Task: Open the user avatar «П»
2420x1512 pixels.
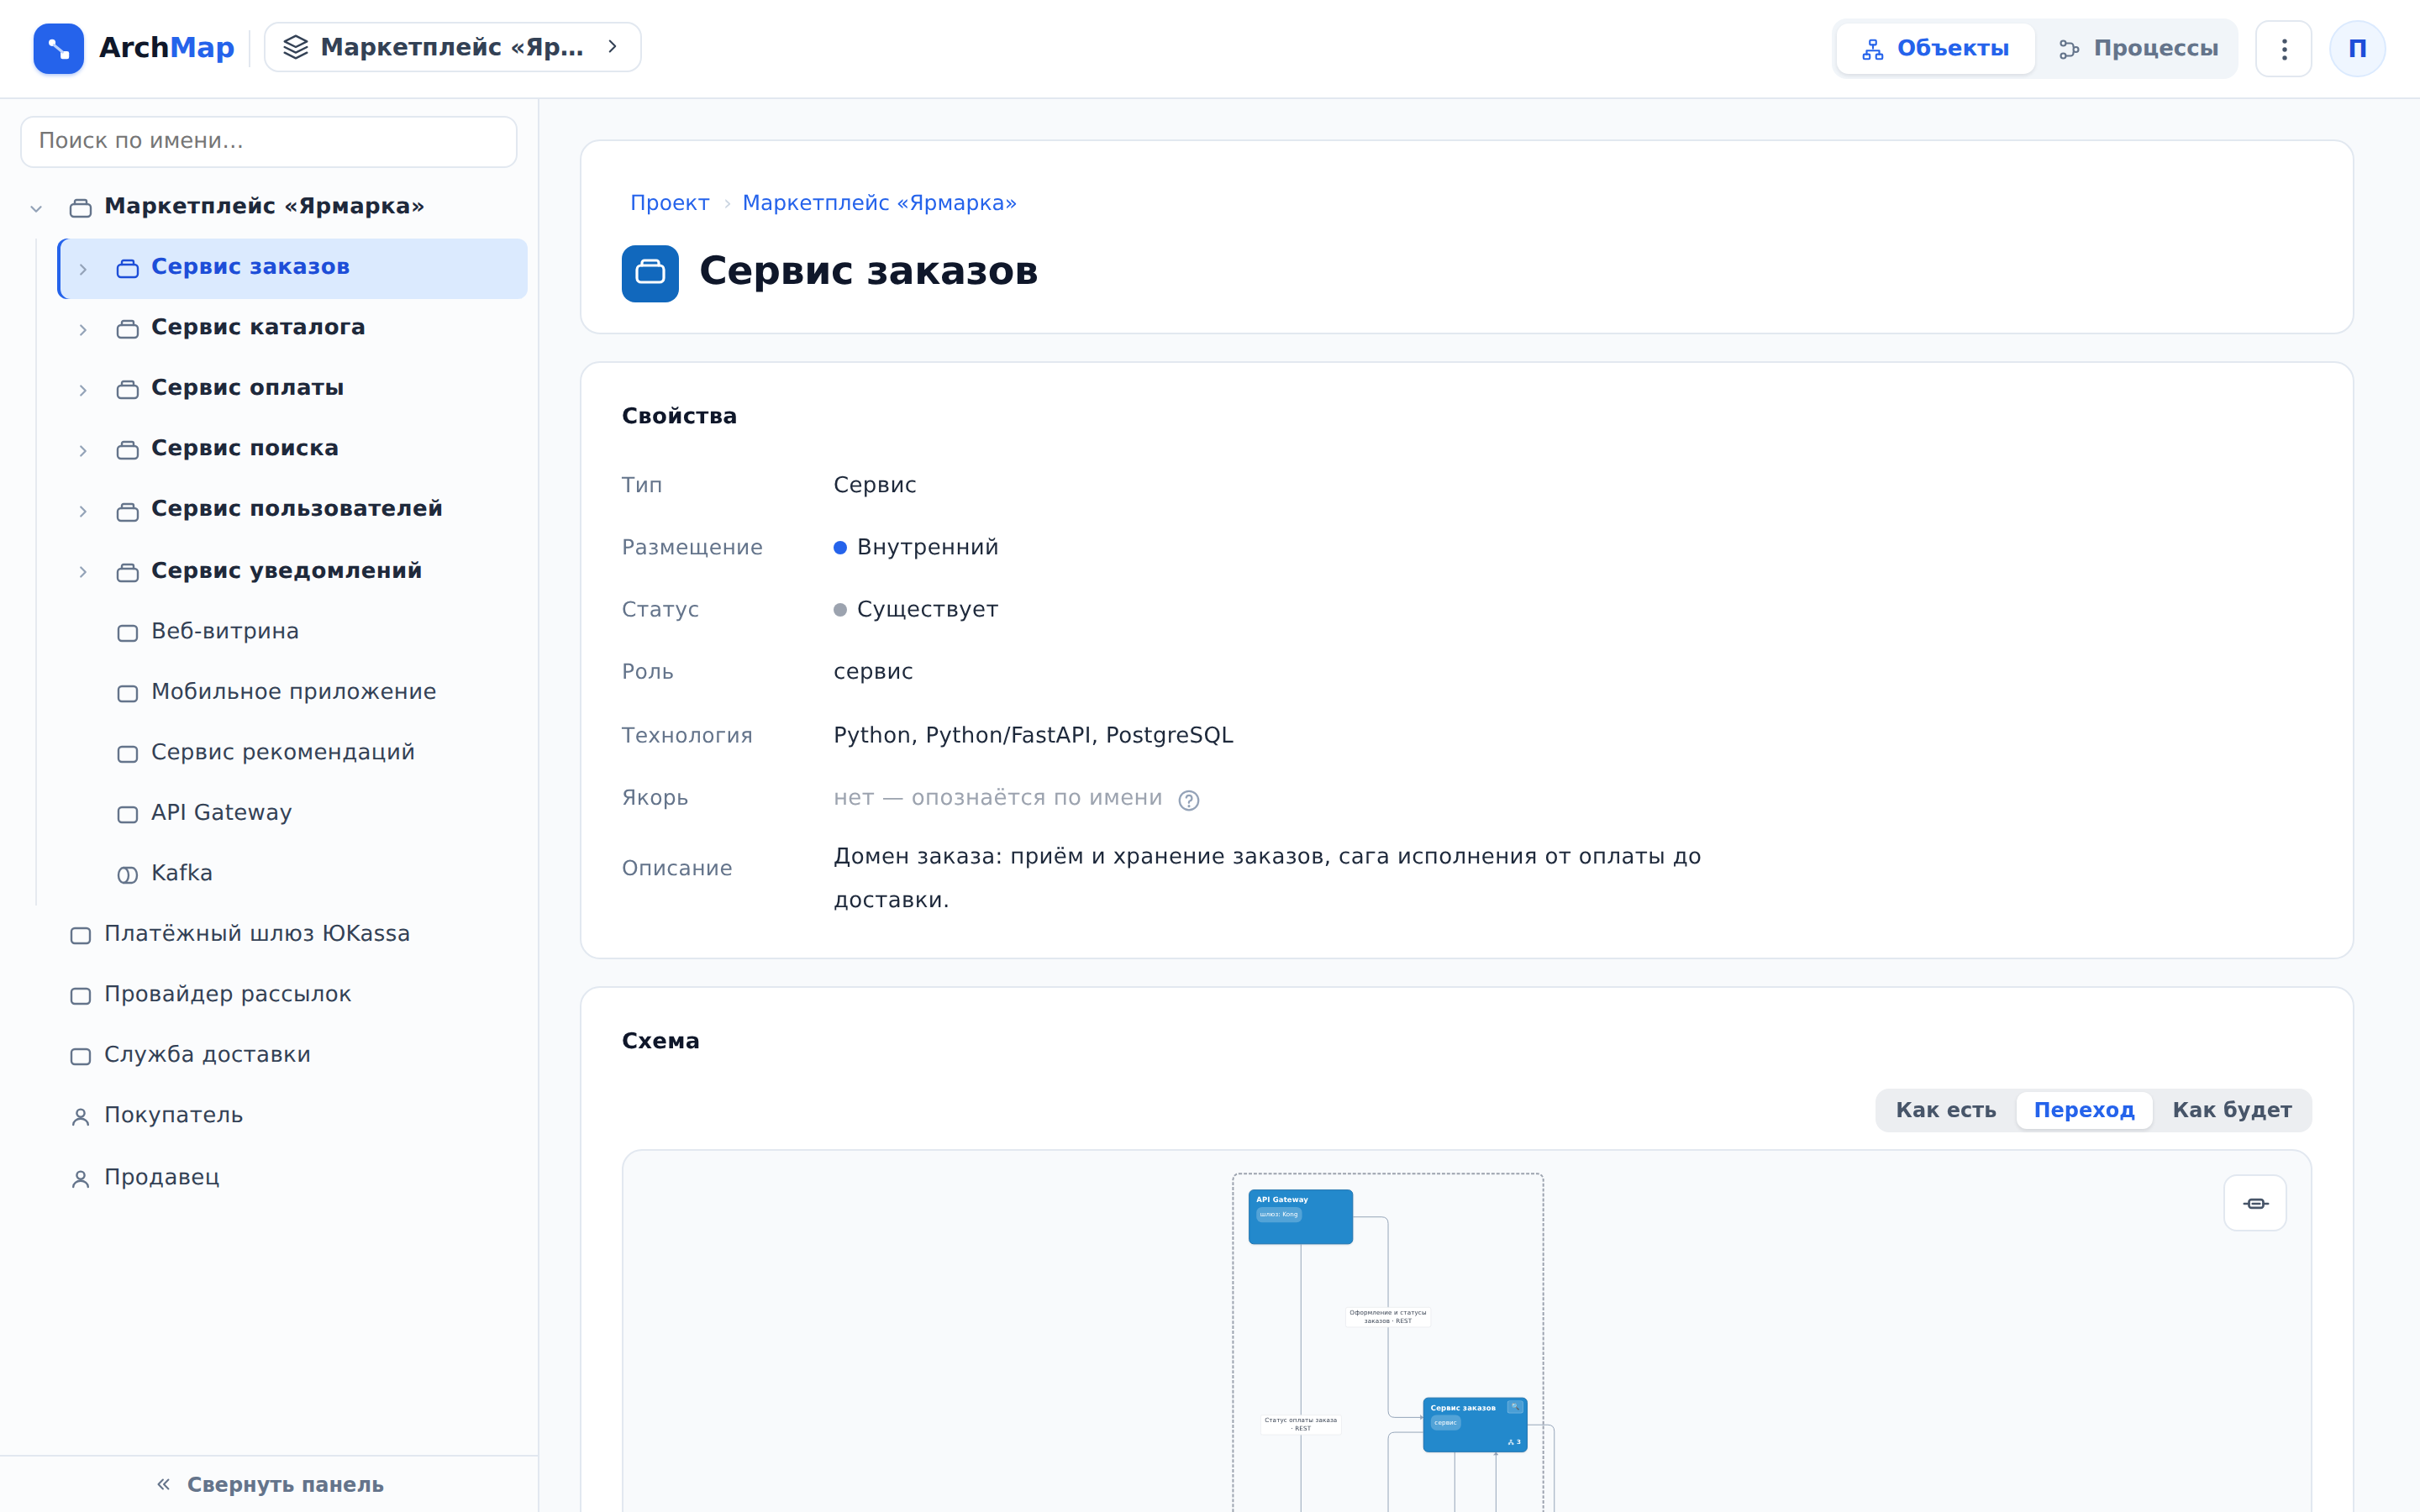Action: tap(2357, 49)
